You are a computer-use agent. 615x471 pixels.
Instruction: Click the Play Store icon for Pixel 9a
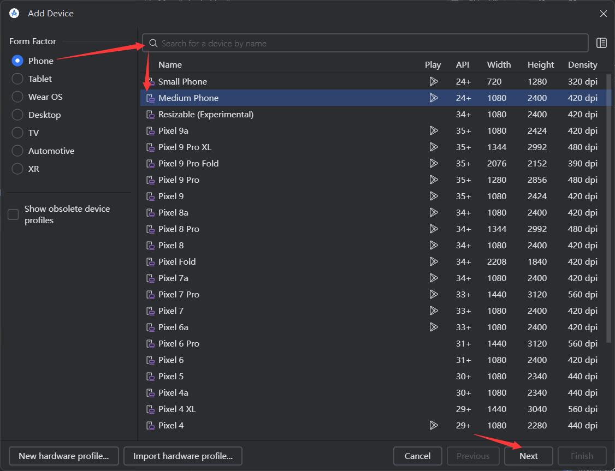tap(434, 130)
